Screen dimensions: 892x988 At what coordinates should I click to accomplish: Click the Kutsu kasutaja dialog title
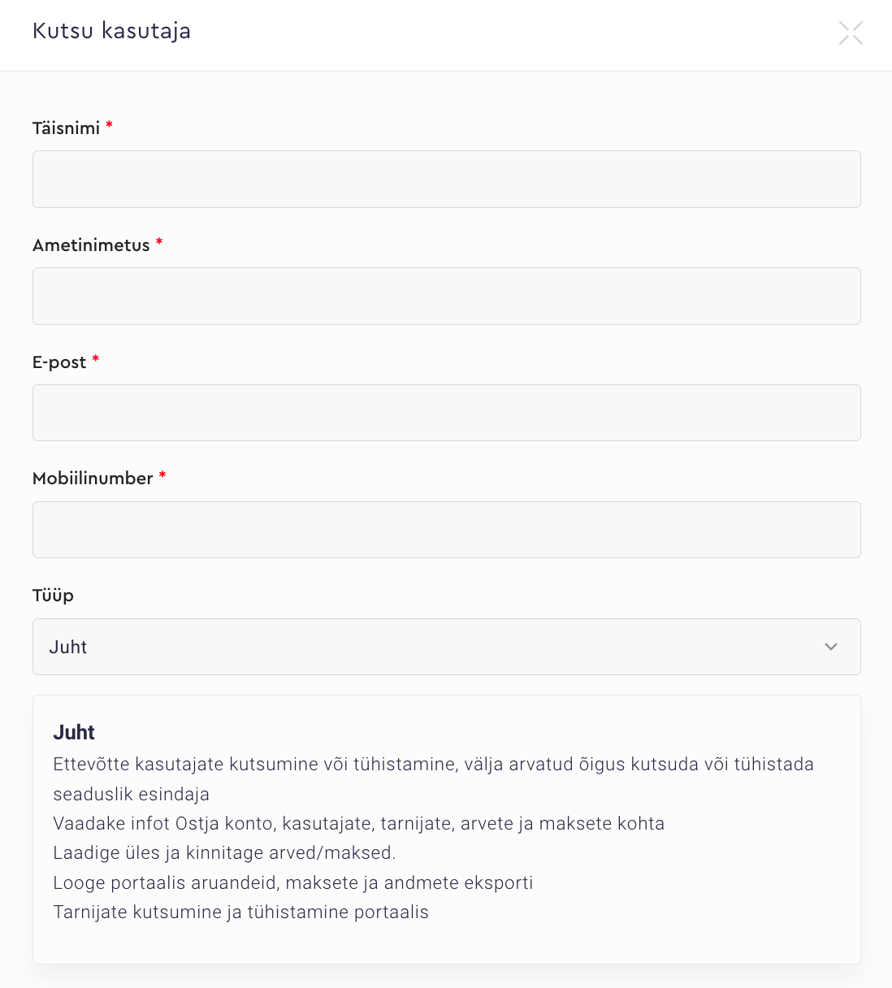[x=111, y=31]
